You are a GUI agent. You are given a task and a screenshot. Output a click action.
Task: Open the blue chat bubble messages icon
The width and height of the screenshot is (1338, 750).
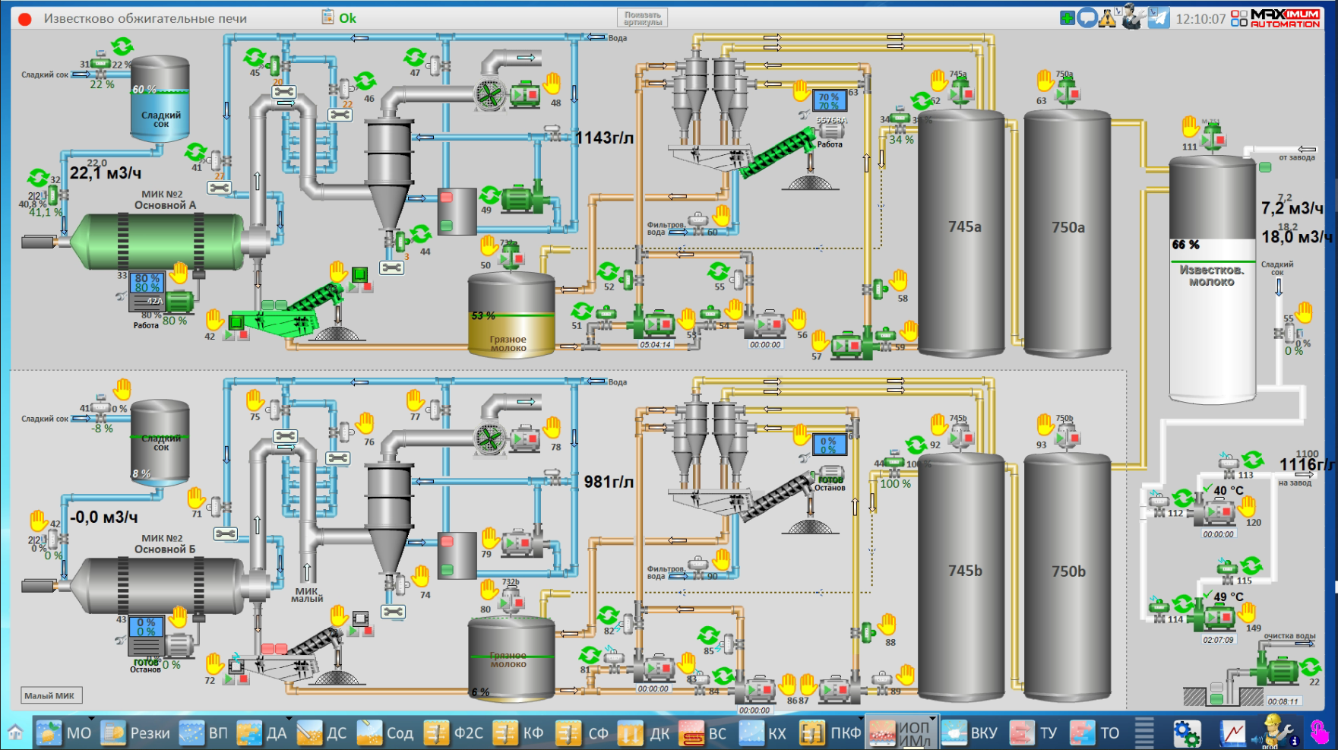click(x=1087, y=17)
